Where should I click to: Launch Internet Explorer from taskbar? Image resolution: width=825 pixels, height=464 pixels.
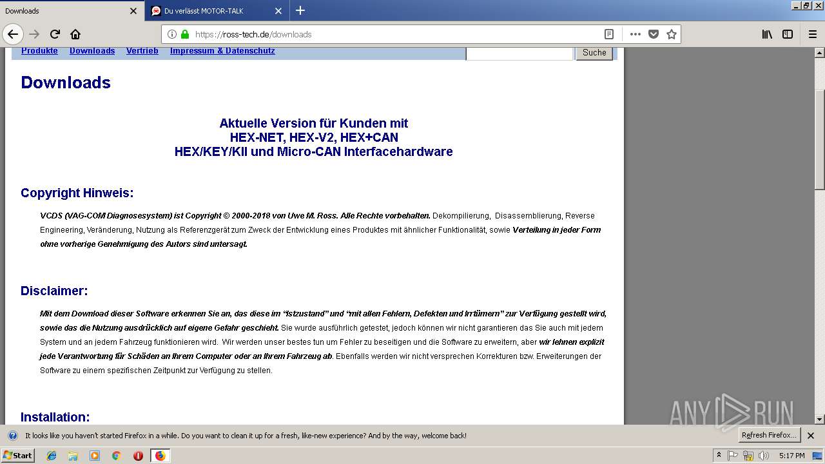point(52,456)
